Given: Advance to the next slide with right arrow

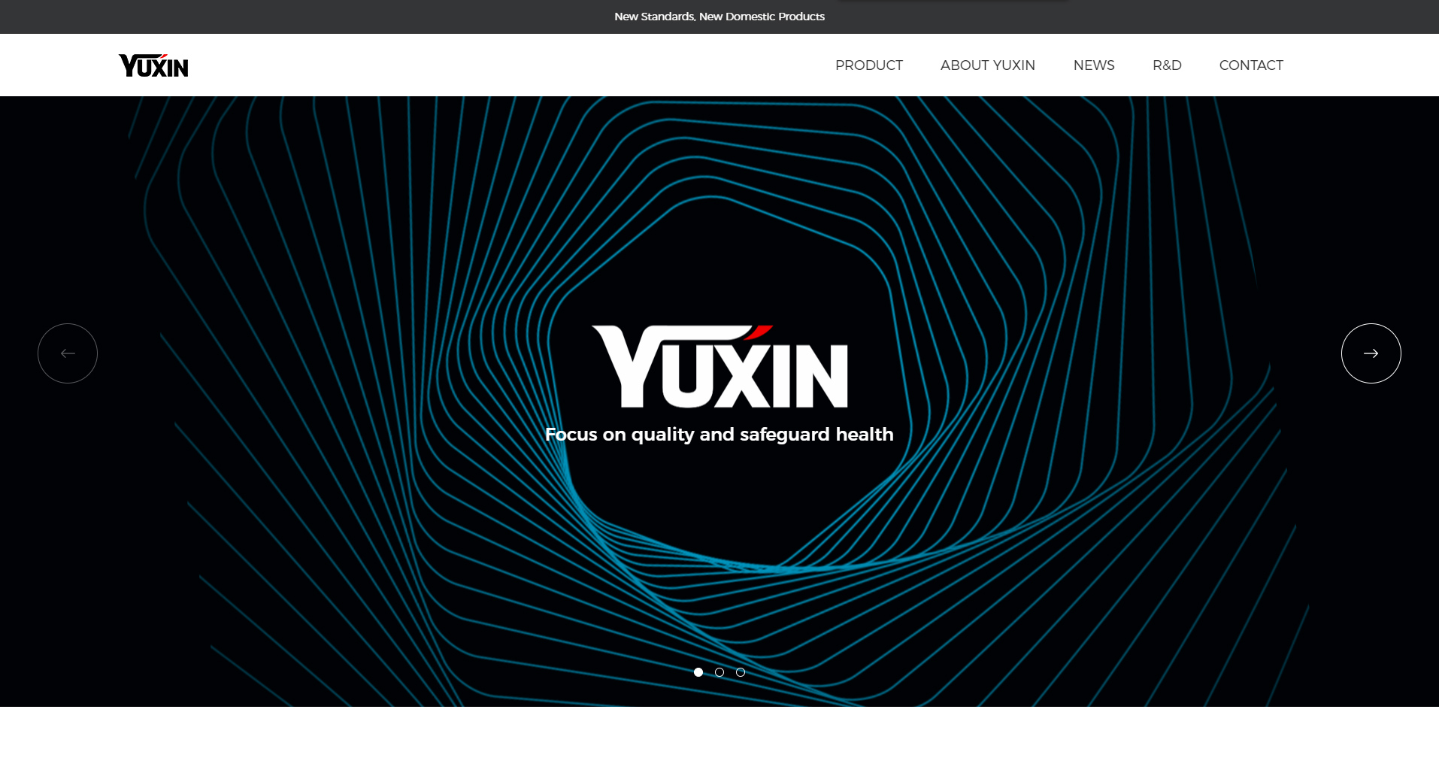Looking at the screenshot, I should coord(1371,353).
